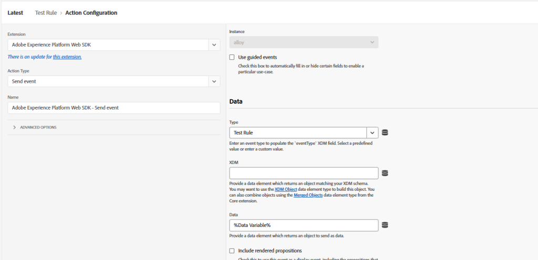The image size is (538, 260).
Task: Follow the 'this extension' update link
Action: coord(67,57)
